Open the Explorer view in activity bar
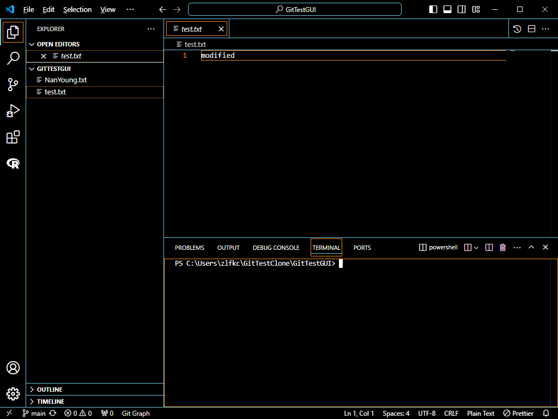The width and height of the screenshot is (558, 419). point(13,32)
